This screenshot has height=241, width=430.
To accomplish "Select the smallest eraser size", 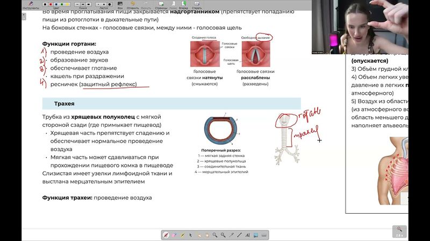I will coord(98,4).
